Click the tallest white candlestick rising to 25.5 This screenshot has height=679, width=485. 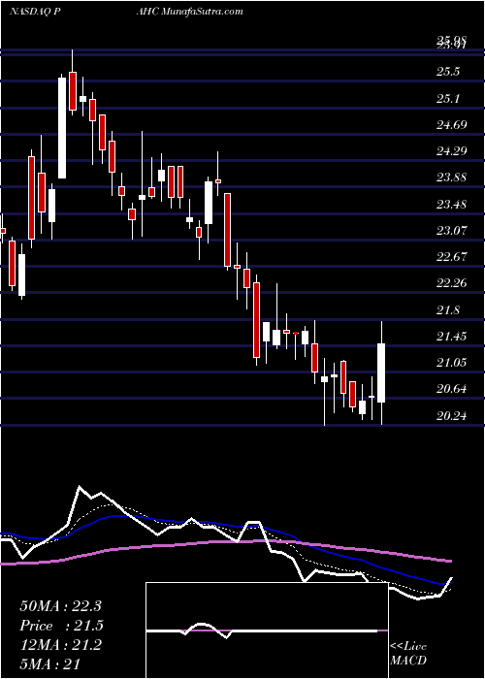pos(62,128)
